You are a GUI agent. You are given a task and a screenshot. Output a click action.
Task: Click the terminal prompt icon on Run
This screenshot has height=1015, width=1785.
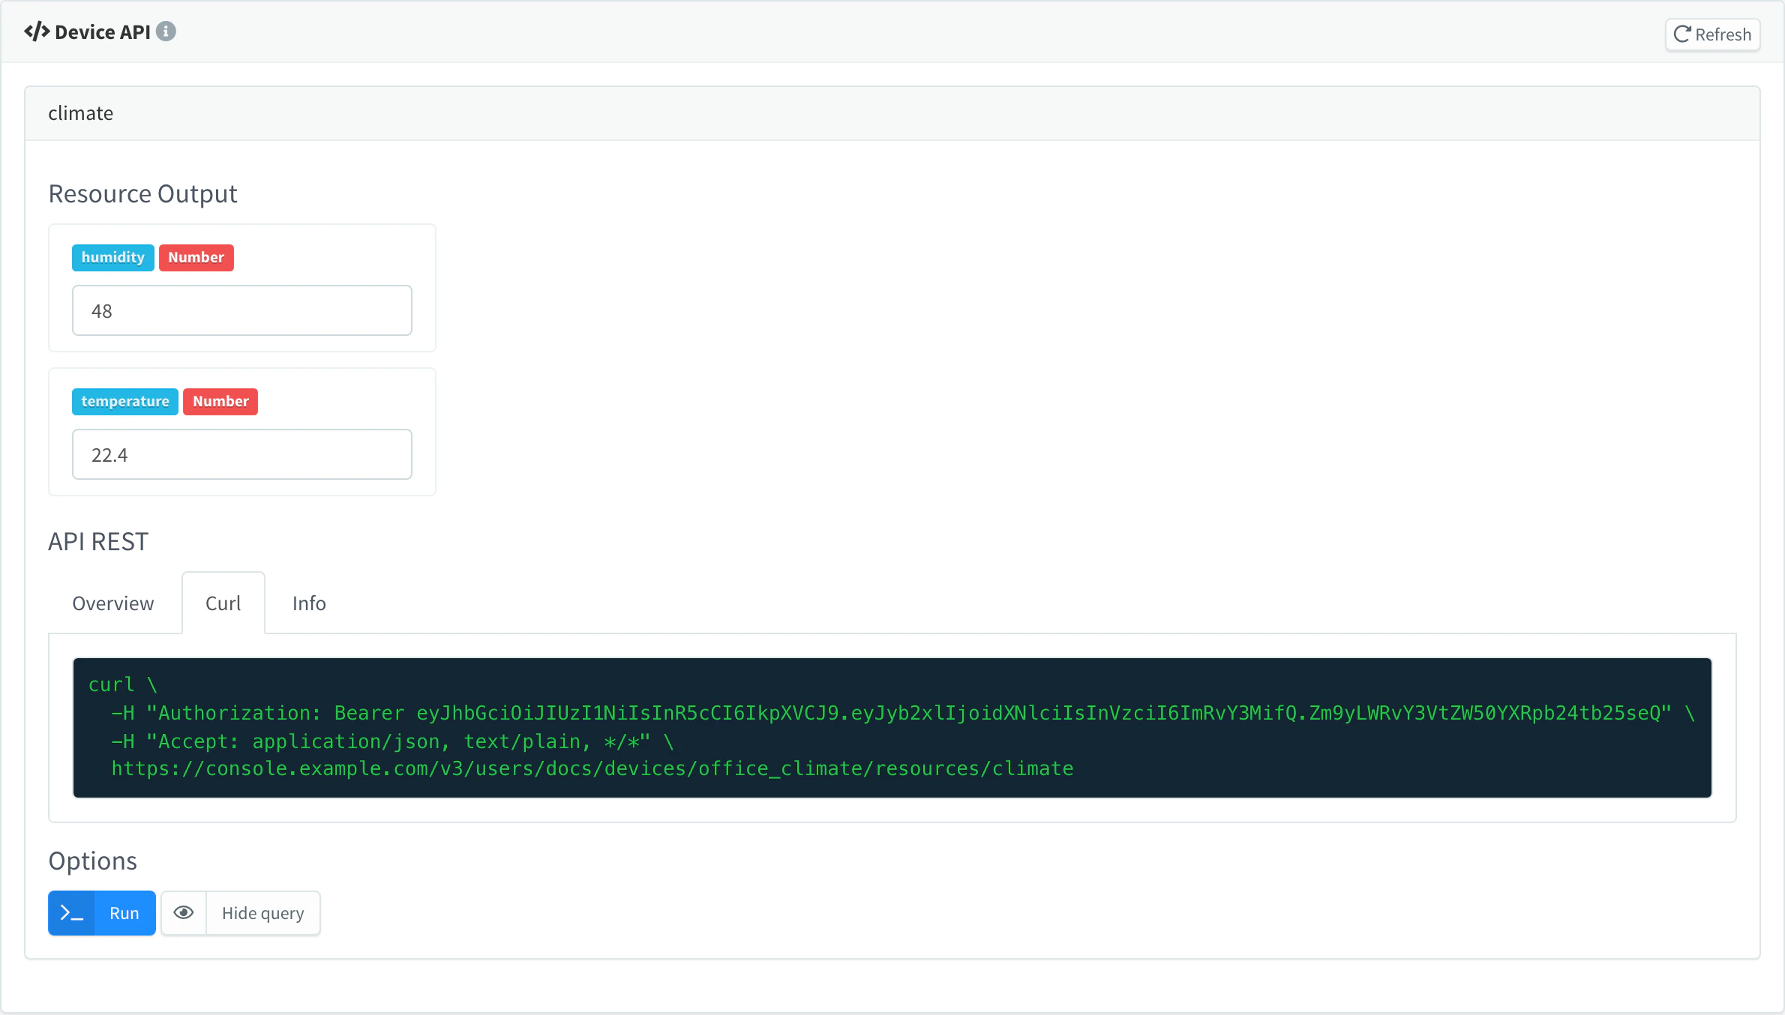pyautogui.click(x=72, y=913)
